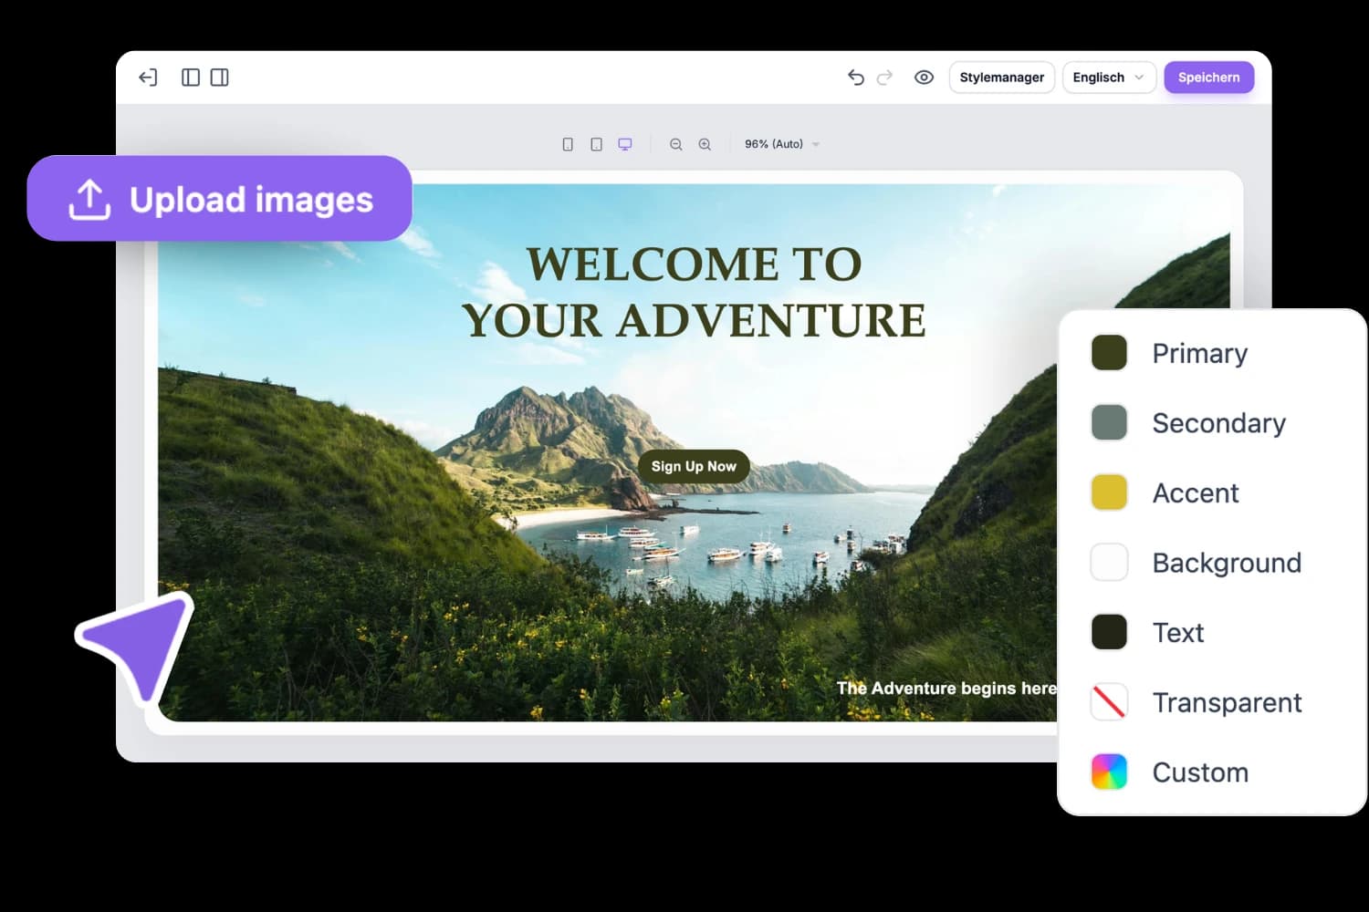Image resolution: width=1369 pixels, height=912 pixels.
Task: Click the redo arrow icon
Action: click(x=883, y=78)
